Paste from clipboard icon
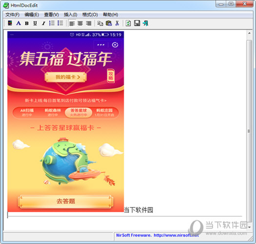The height and width of the screenshot is (244, 256). (109, 23)
